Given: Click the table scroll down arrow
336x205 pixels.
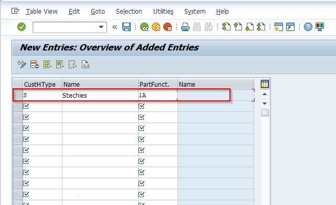Looking at the screenshot, I should coord(265,104).
